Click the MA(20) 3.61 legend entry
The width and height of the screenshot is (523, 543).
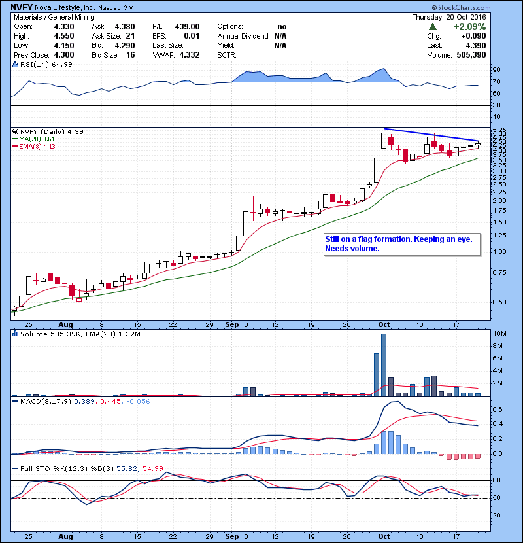34,139
